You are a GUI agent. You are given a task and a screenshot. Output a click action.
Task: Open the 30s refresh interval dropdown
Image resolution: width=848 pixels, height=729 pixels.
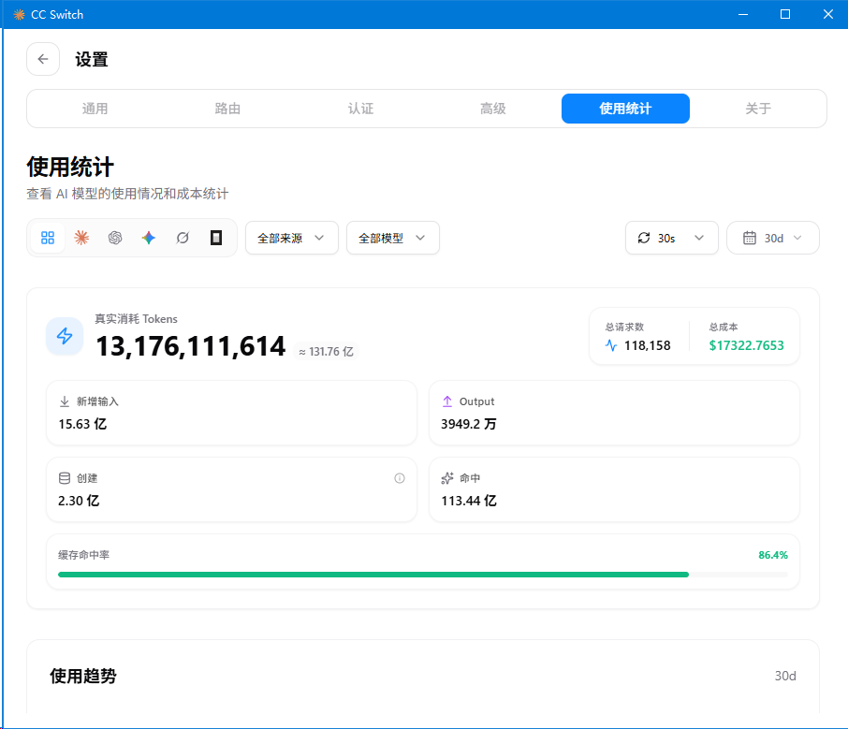point(672,238)
